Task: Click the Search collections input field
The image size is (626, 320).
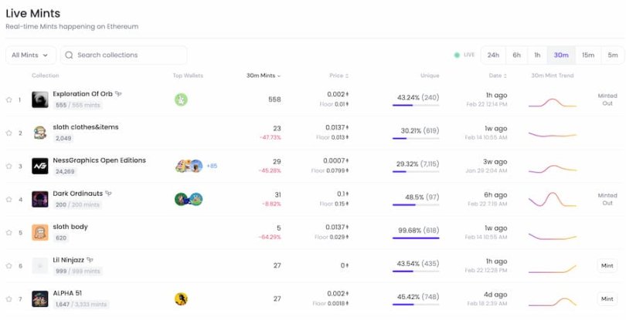Action: coord(124,56)
